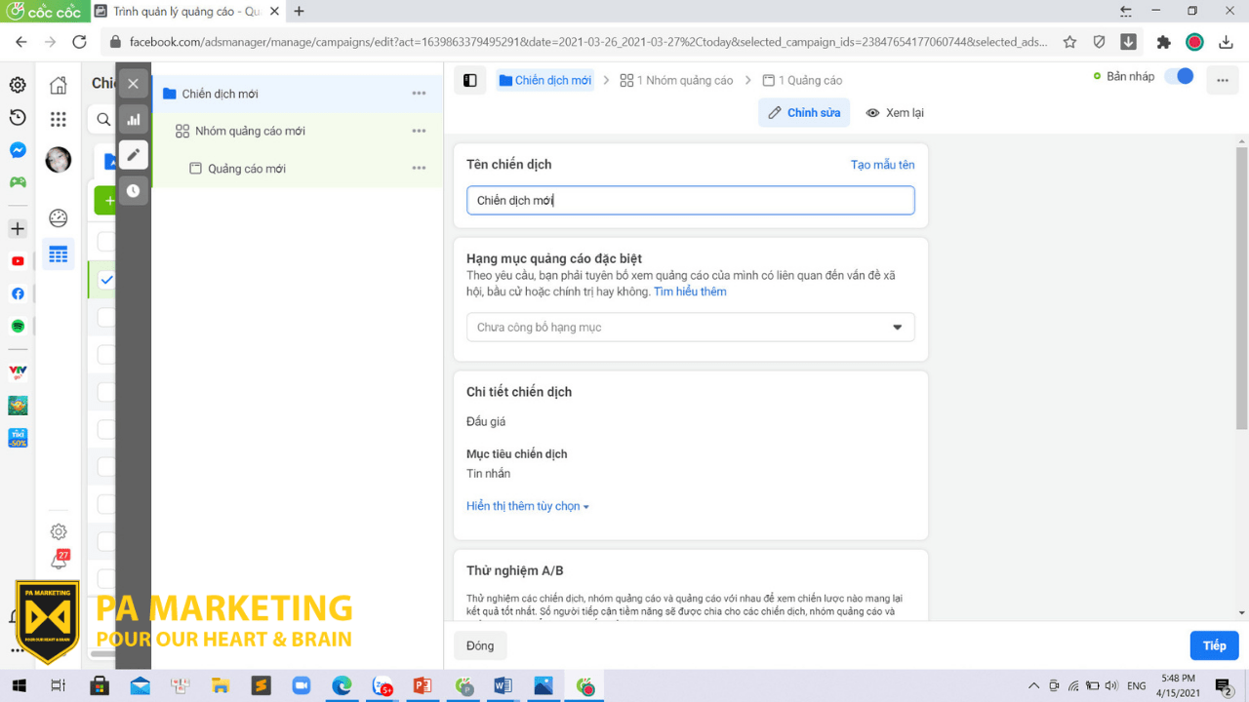Screen dimensions: 1249x702
Task: Open the clock history icon in side strip
Action: coord(134,191)
